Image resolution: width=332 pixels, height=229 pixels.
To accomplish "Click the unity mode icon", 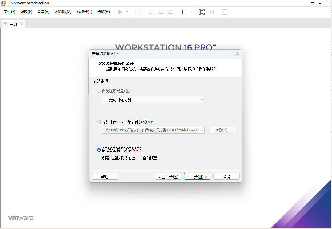I will tap(211, 12).
